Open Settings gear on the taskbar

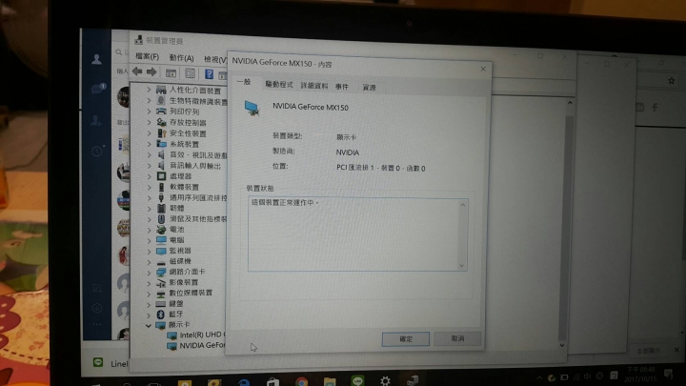[385, 380]
